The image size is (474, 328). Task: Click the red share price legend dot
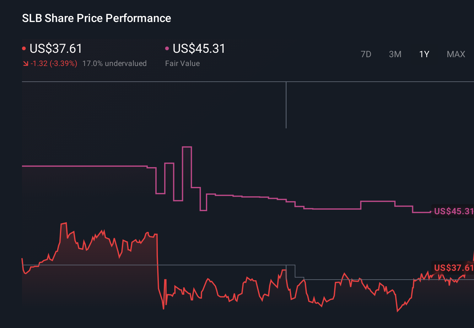(x=24, y=48)
